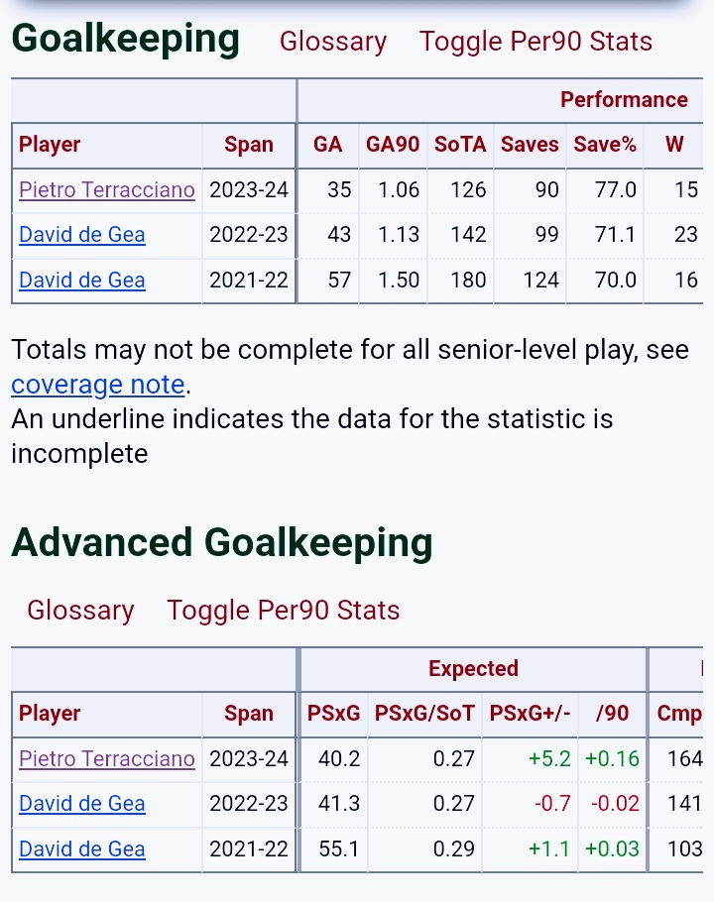Screen dimensions: 714x902
Task: Sort Goalkeeping table by GA column
Action: 327,145
